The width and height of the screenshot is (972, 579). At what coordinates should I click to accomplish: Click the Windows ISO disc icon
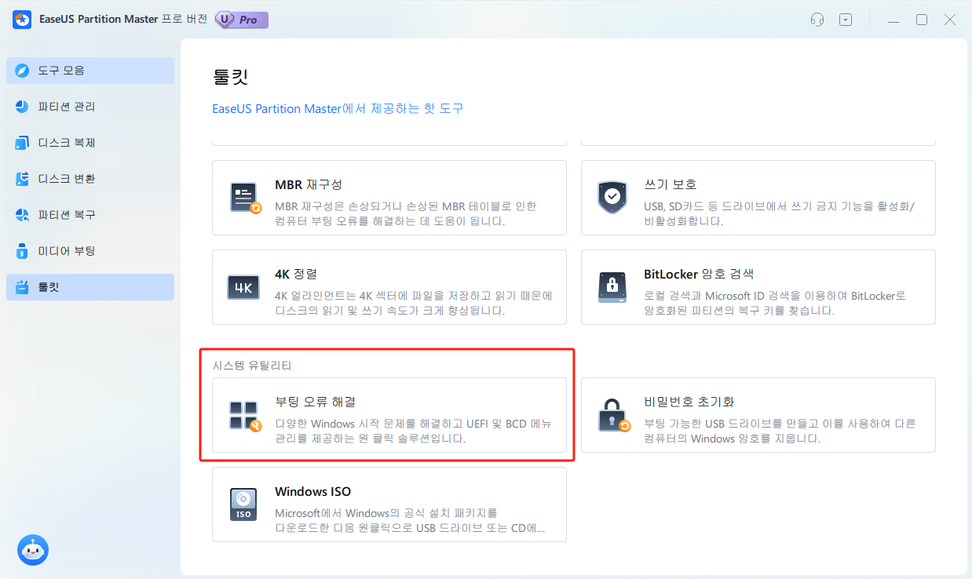coord(244,504)
